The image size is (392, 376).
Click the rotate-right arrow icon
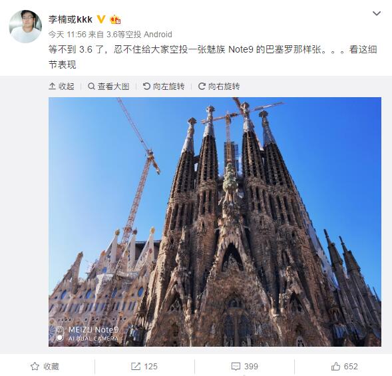pyautogui.click(x=202, y=87)
